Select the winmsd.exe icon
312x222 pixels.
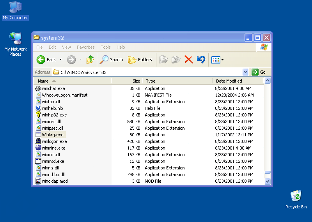pyautogui.click(x=38, y=161)
